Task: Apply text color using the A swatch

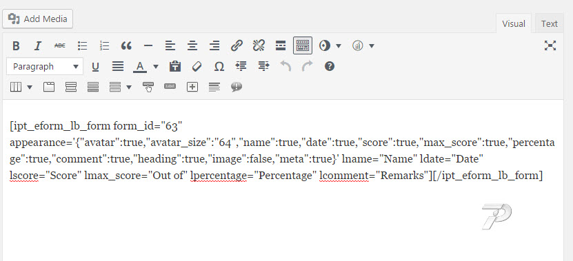Action: [x=139, y=66]
